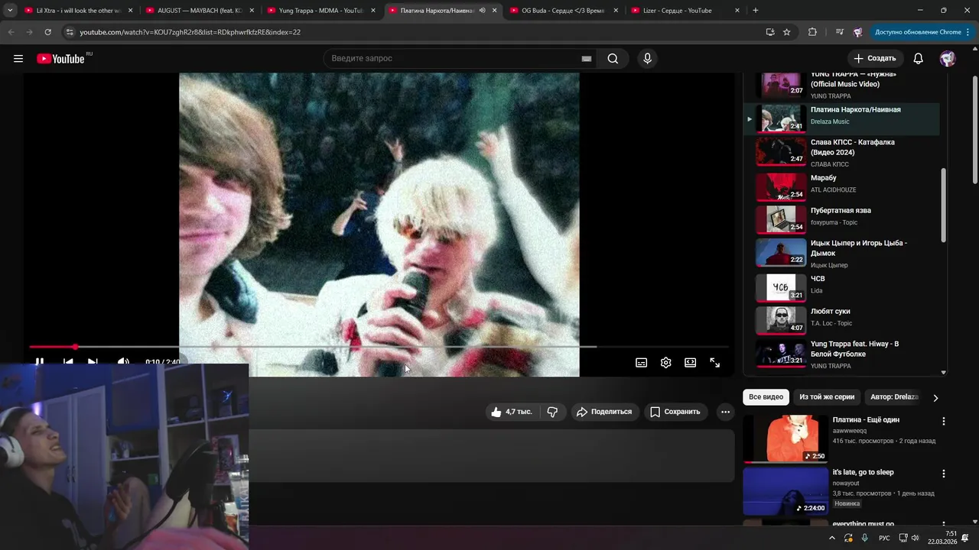Select Автор: Drelaza filter chip
Viewport: 979px width, 550px height.
894,397
